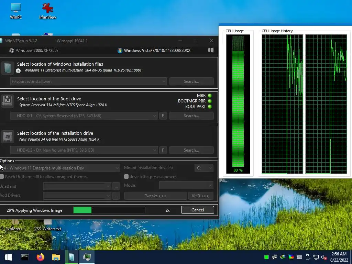Click the Cancel button
352x264 pixels.
(x=198, y=210)
